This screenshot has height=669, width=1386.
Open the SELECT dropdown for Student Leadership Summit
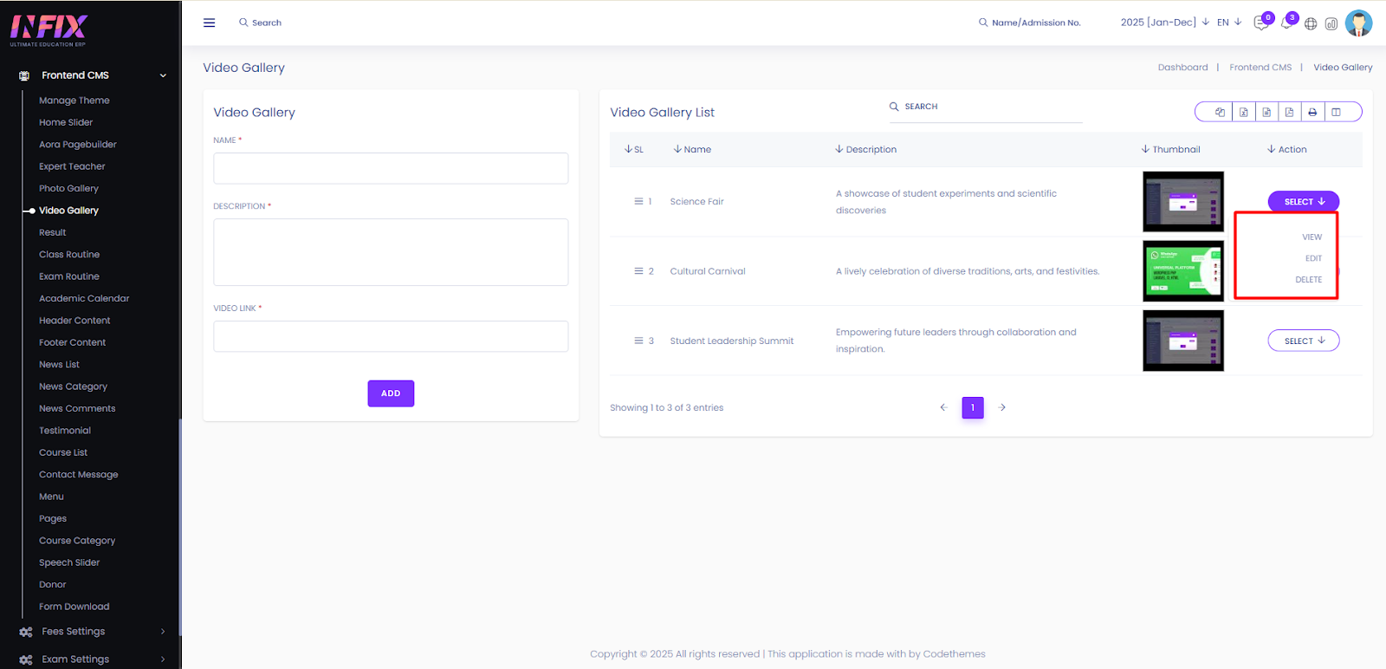click(1304, 341)
